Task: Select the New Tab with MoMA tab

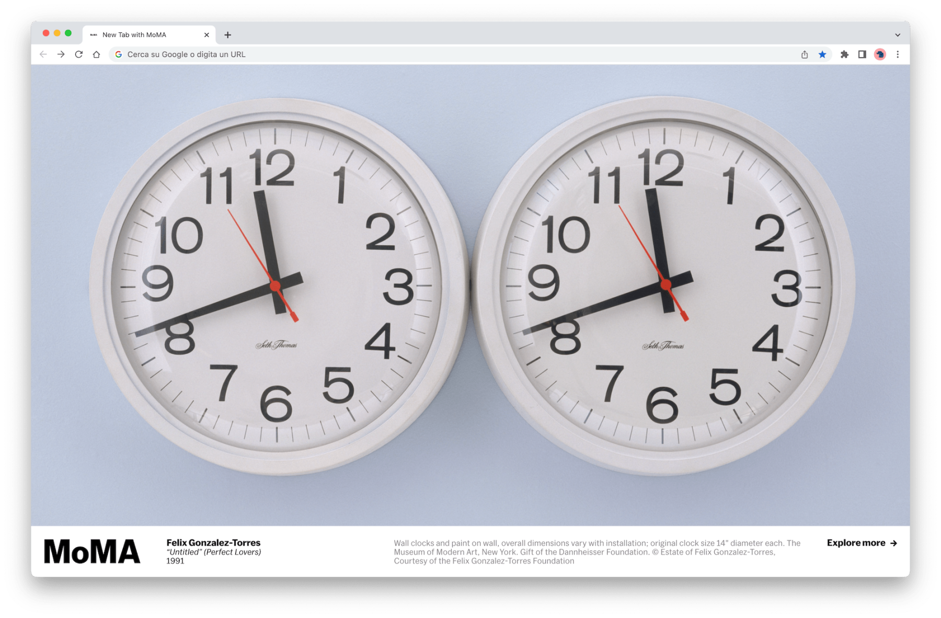Action: point(149,35)
